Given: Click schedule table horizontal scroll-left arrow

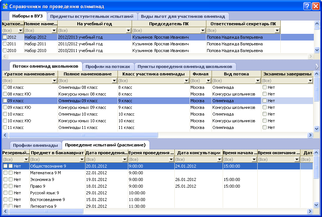Looking at the screenshot, I should point(5,211).
